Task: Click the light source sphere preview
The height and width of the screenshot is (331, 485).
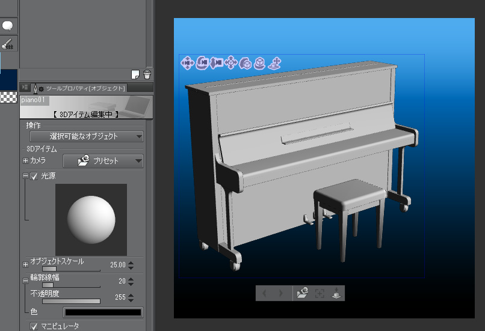Action: tap(91, 219)
